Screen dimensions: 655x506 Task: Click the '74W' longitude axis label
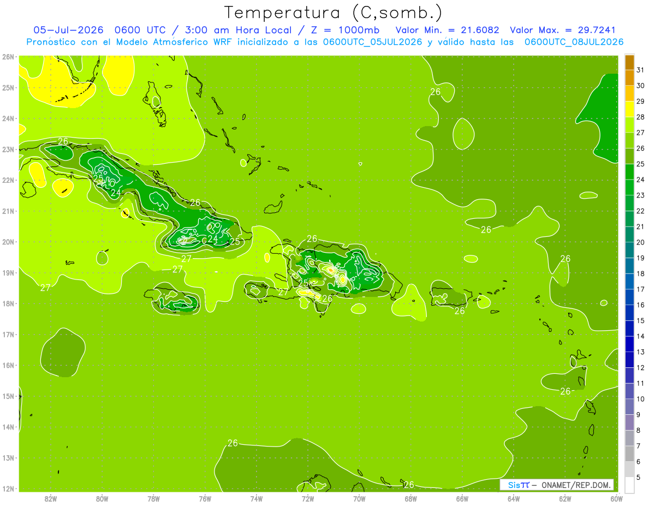(257, 498)
